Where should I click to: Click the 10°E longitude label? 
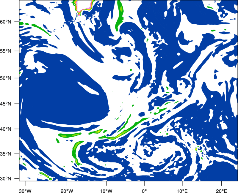(182, 191)
